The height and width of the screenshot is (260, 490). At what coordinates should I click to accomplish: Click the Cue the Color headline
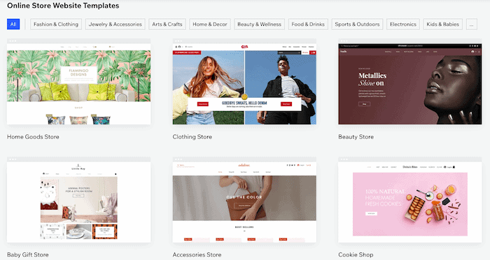tap(244, 197)
